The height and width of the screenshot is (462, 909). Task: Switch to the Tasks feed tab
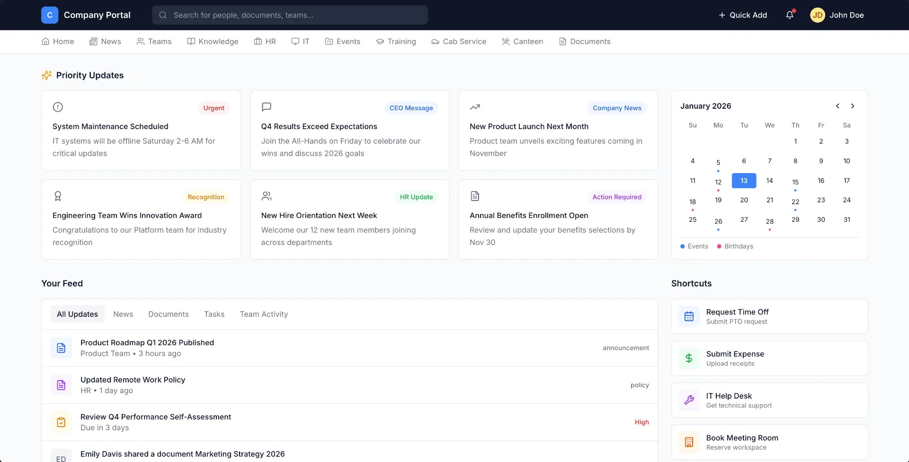coord(214,314)
